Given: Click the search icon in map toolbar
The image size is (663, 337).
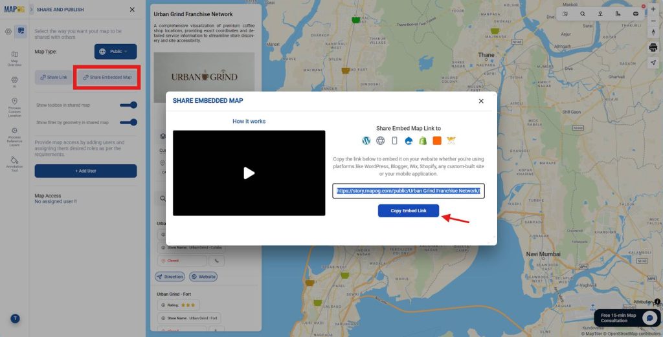Looking at the screenshot, I should click(583, 14).
